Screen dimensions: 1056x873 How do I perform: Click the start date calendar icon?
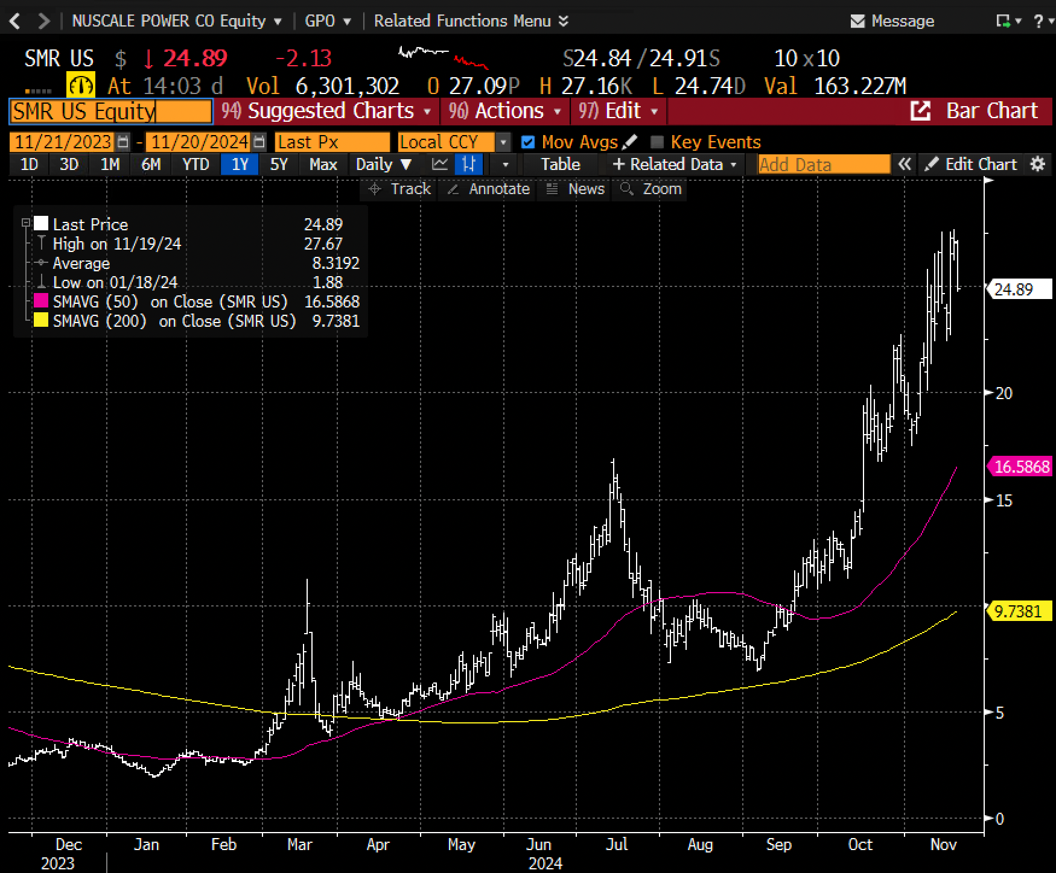123,142
